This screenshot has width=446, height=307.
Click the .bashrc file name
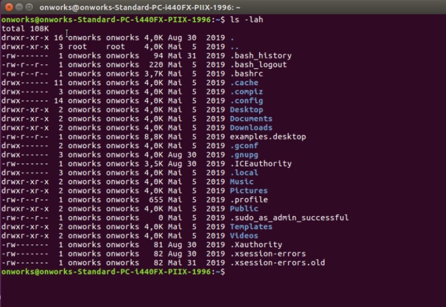(247, 74)
